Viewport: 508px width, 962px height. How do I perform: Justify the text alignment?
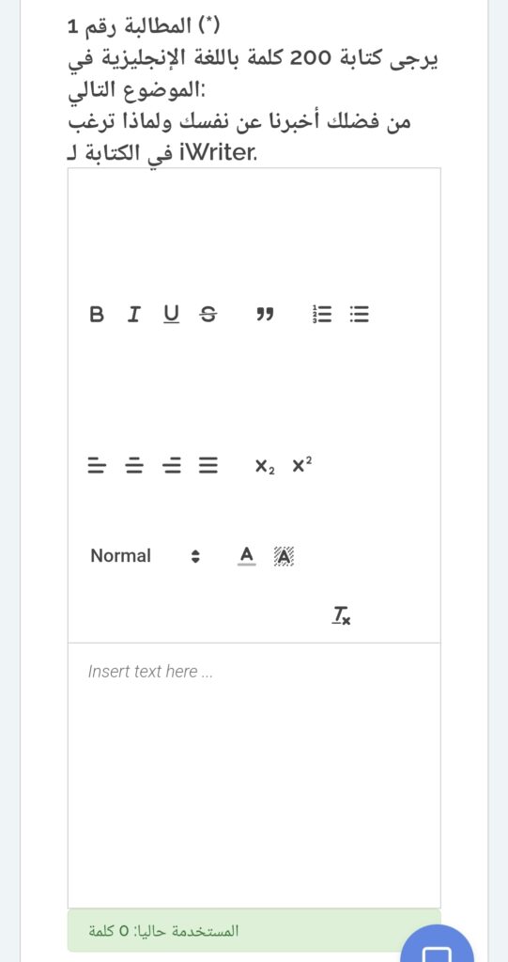208,466
